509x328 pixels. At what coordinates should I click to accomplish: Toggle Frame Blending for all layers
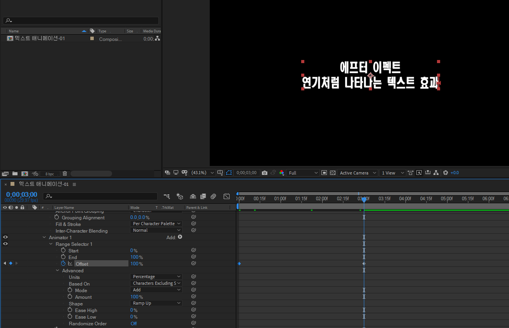coord(203,196)
